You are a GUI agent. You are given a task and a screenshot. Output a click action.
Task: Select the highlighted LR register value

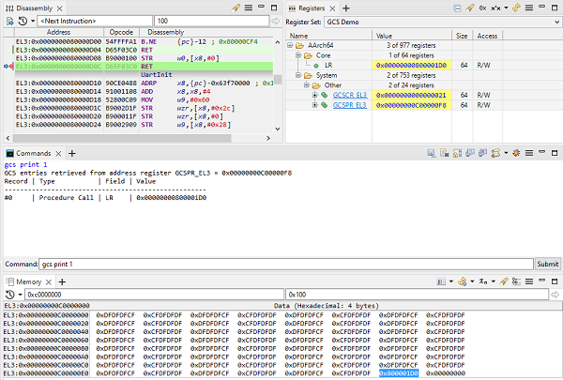[411, 65]
